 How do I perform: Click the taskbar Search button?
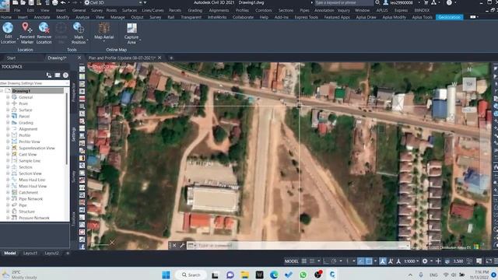click(x=191, y=275)
